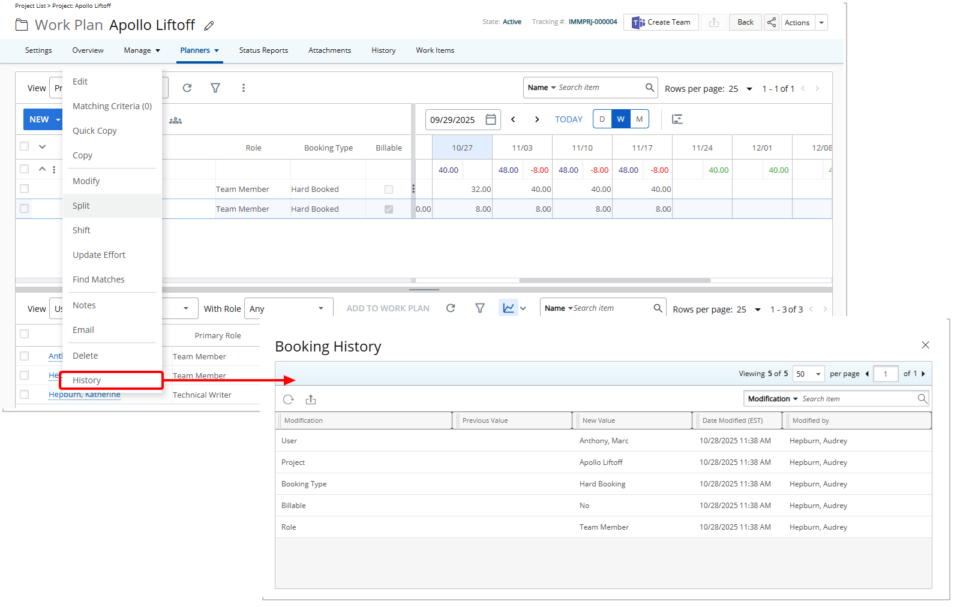
Task: Refresh the work plan grid
Action: click(187, 88)
